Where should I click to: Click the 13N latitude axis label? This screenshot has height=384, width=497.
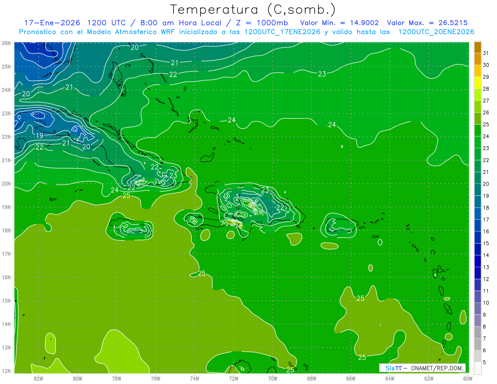click(x=6, y=348)
